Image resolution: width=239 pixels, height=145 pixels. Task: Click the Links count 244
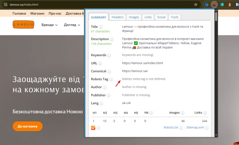coord(204,121)
